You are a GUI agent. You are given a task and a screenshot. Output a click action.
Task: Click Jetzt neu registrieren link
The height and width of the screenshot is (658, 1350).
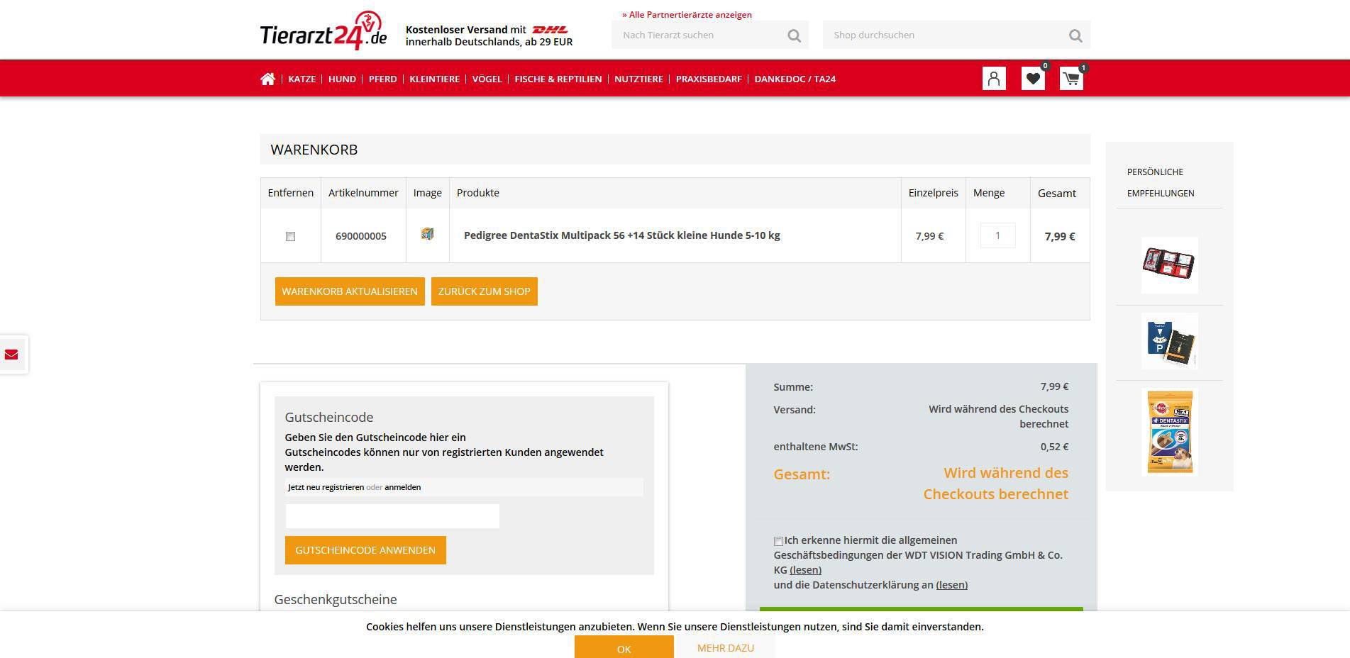326,487
